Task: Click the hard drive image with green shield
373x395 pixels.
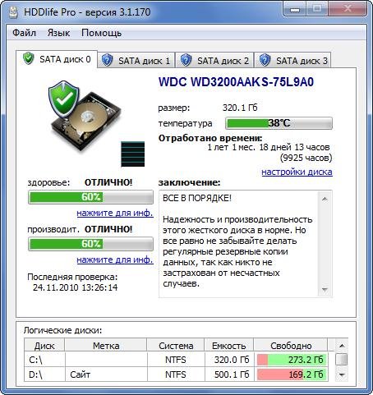Action: coord(85,117)
